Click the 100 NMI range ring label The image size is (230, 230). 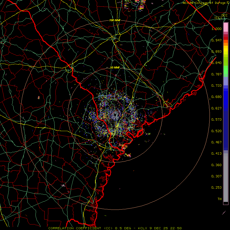115,20
